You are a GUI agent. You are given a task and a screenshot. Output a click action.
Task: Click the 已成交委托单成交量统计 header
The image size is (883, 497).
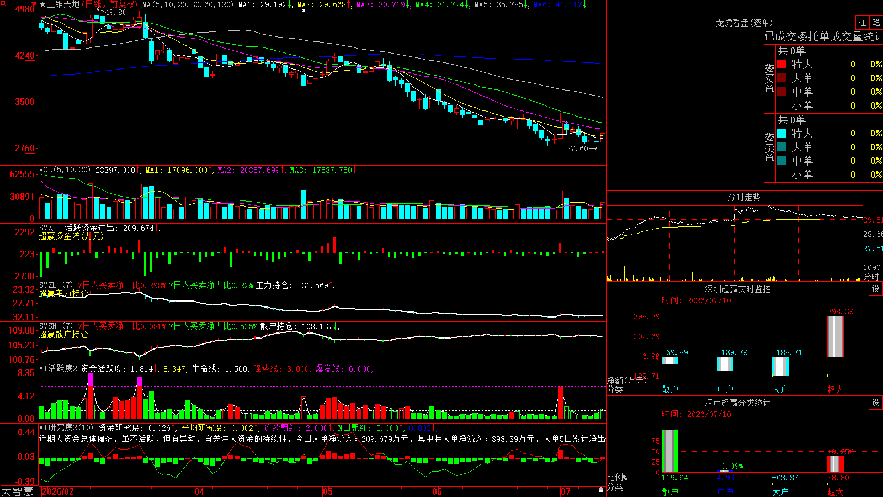tap(823, 36)
